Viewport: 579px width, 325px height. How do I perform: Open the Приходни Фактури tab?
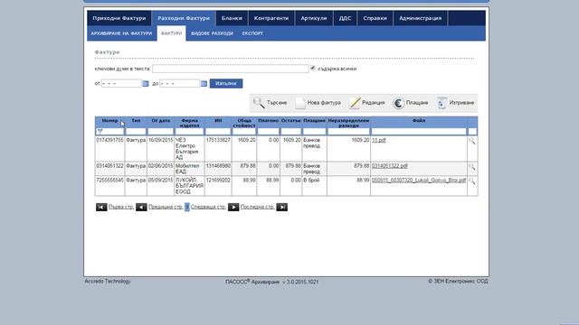coord(119,18)
